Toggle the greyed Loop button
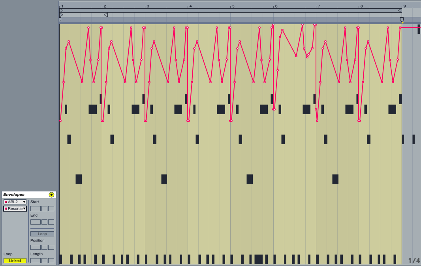 42,234
